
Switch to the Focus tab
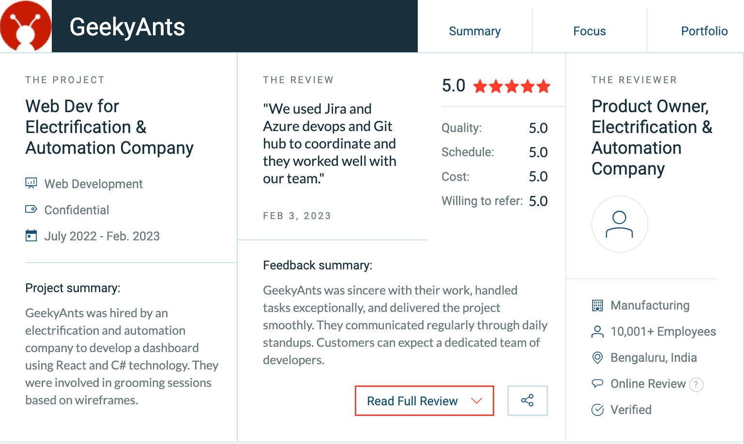589,31
